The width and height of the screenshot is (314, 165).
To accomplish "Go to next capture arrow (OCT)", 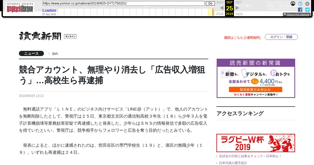I will (x=237, y=8).
